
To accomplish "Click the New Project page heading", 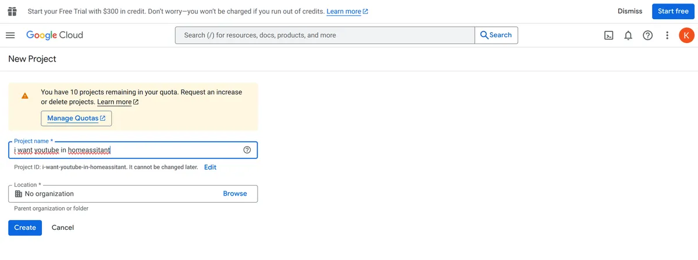I will click(x=32, y=59).
